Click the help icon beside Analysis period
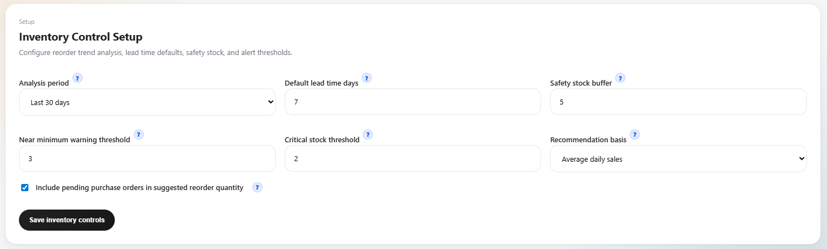The height and width of the screenshot is (249, 827). click(77, 78)
